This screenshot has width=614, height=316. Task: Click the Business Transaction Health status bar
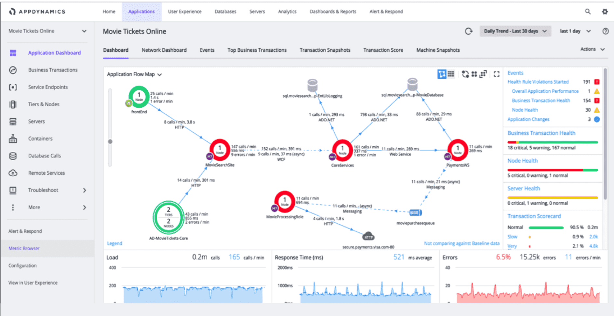(553, 142)
